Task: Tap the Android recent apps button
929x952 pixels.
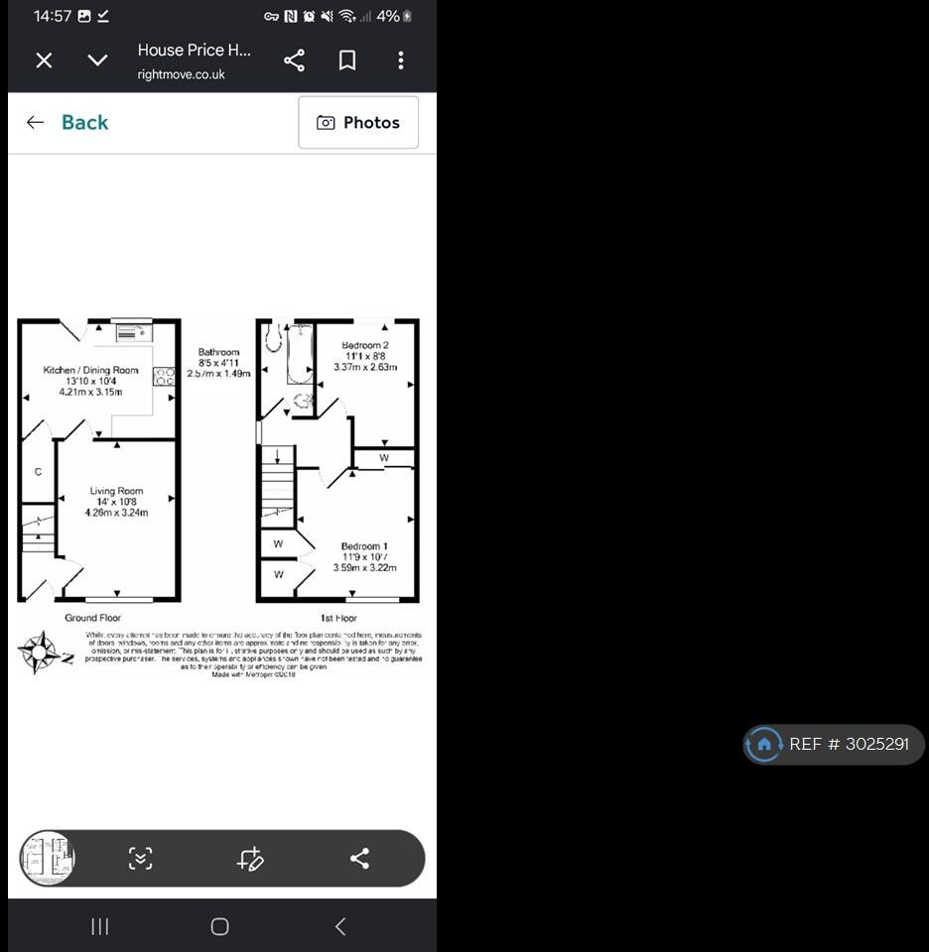Action: point(99,926)
